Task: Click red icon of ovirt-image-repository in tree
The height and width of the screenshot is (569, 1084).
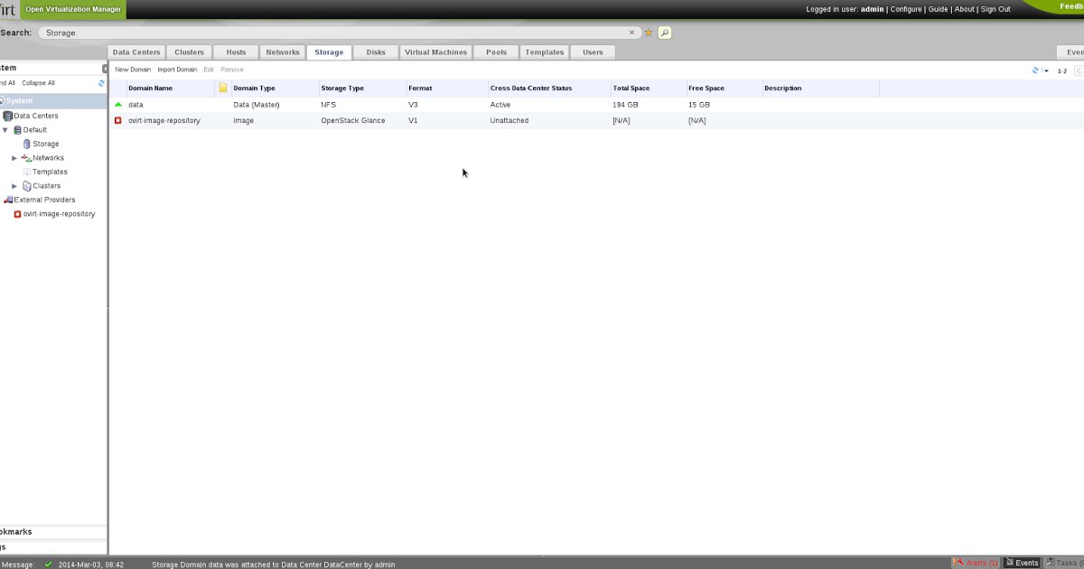Action: (17, 214)
